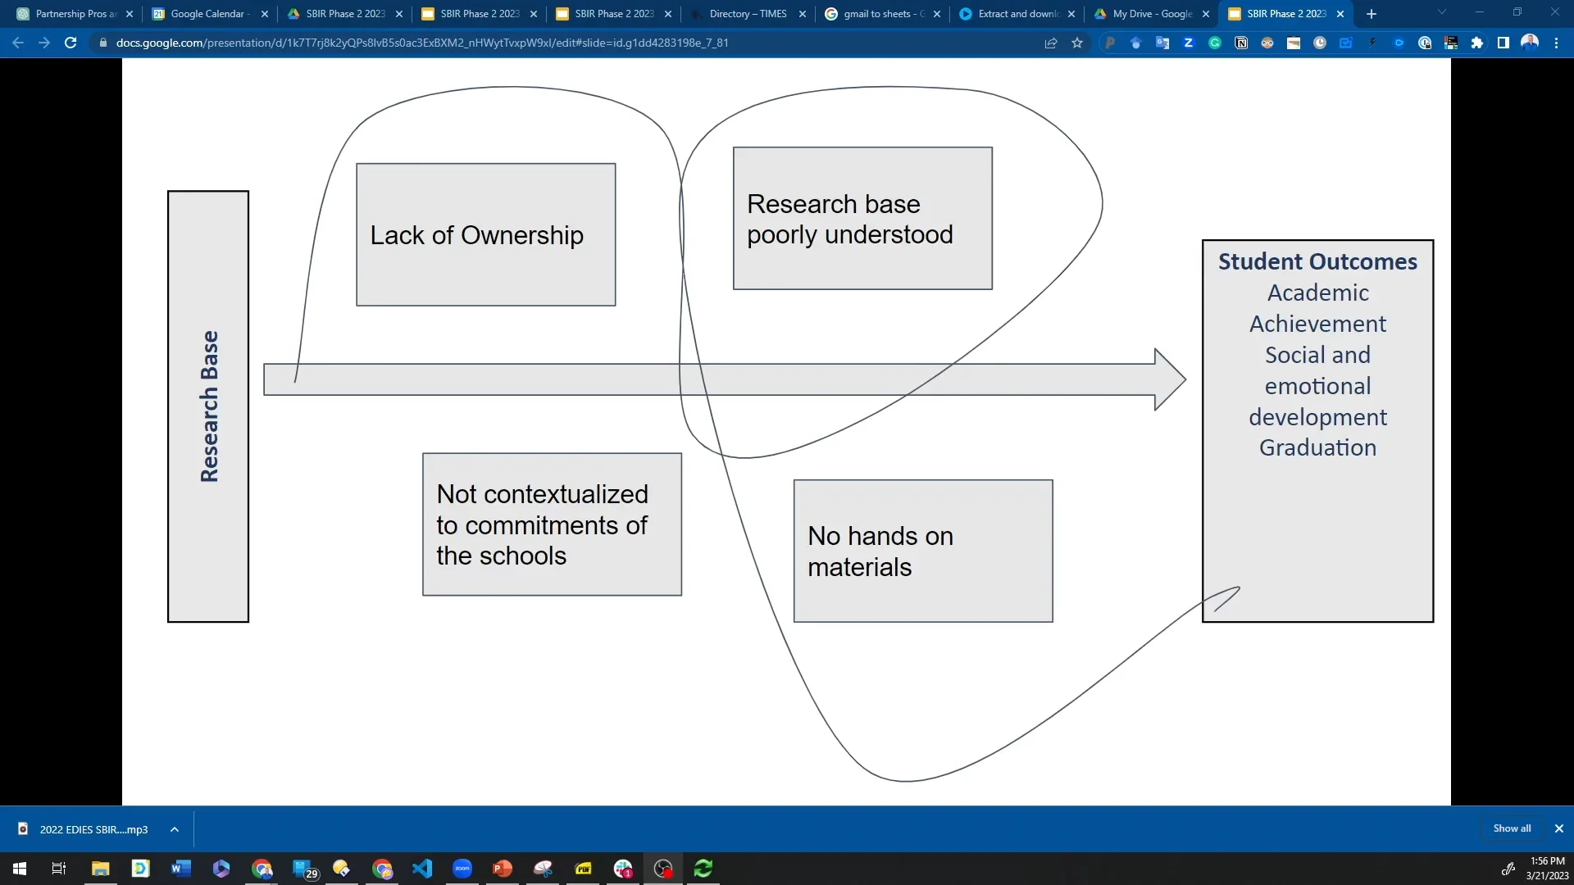Open the Notion Web Clipper extension
The width and height of the screenshot is (1574, 885).
pos(1241,43)
